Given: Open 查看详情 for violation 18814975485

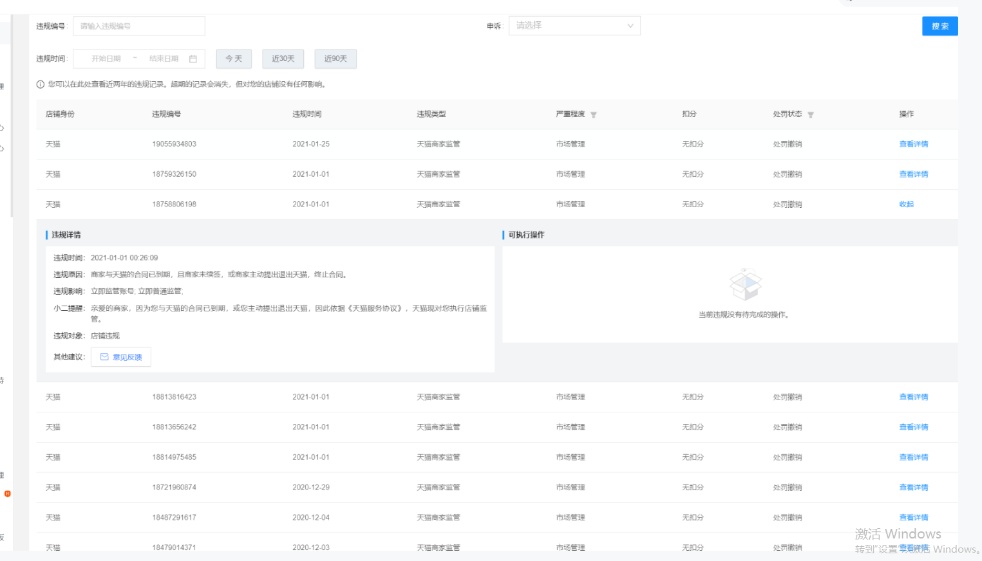Looking at the screenshot, I should pyautogui.click(x=914, y=457).
